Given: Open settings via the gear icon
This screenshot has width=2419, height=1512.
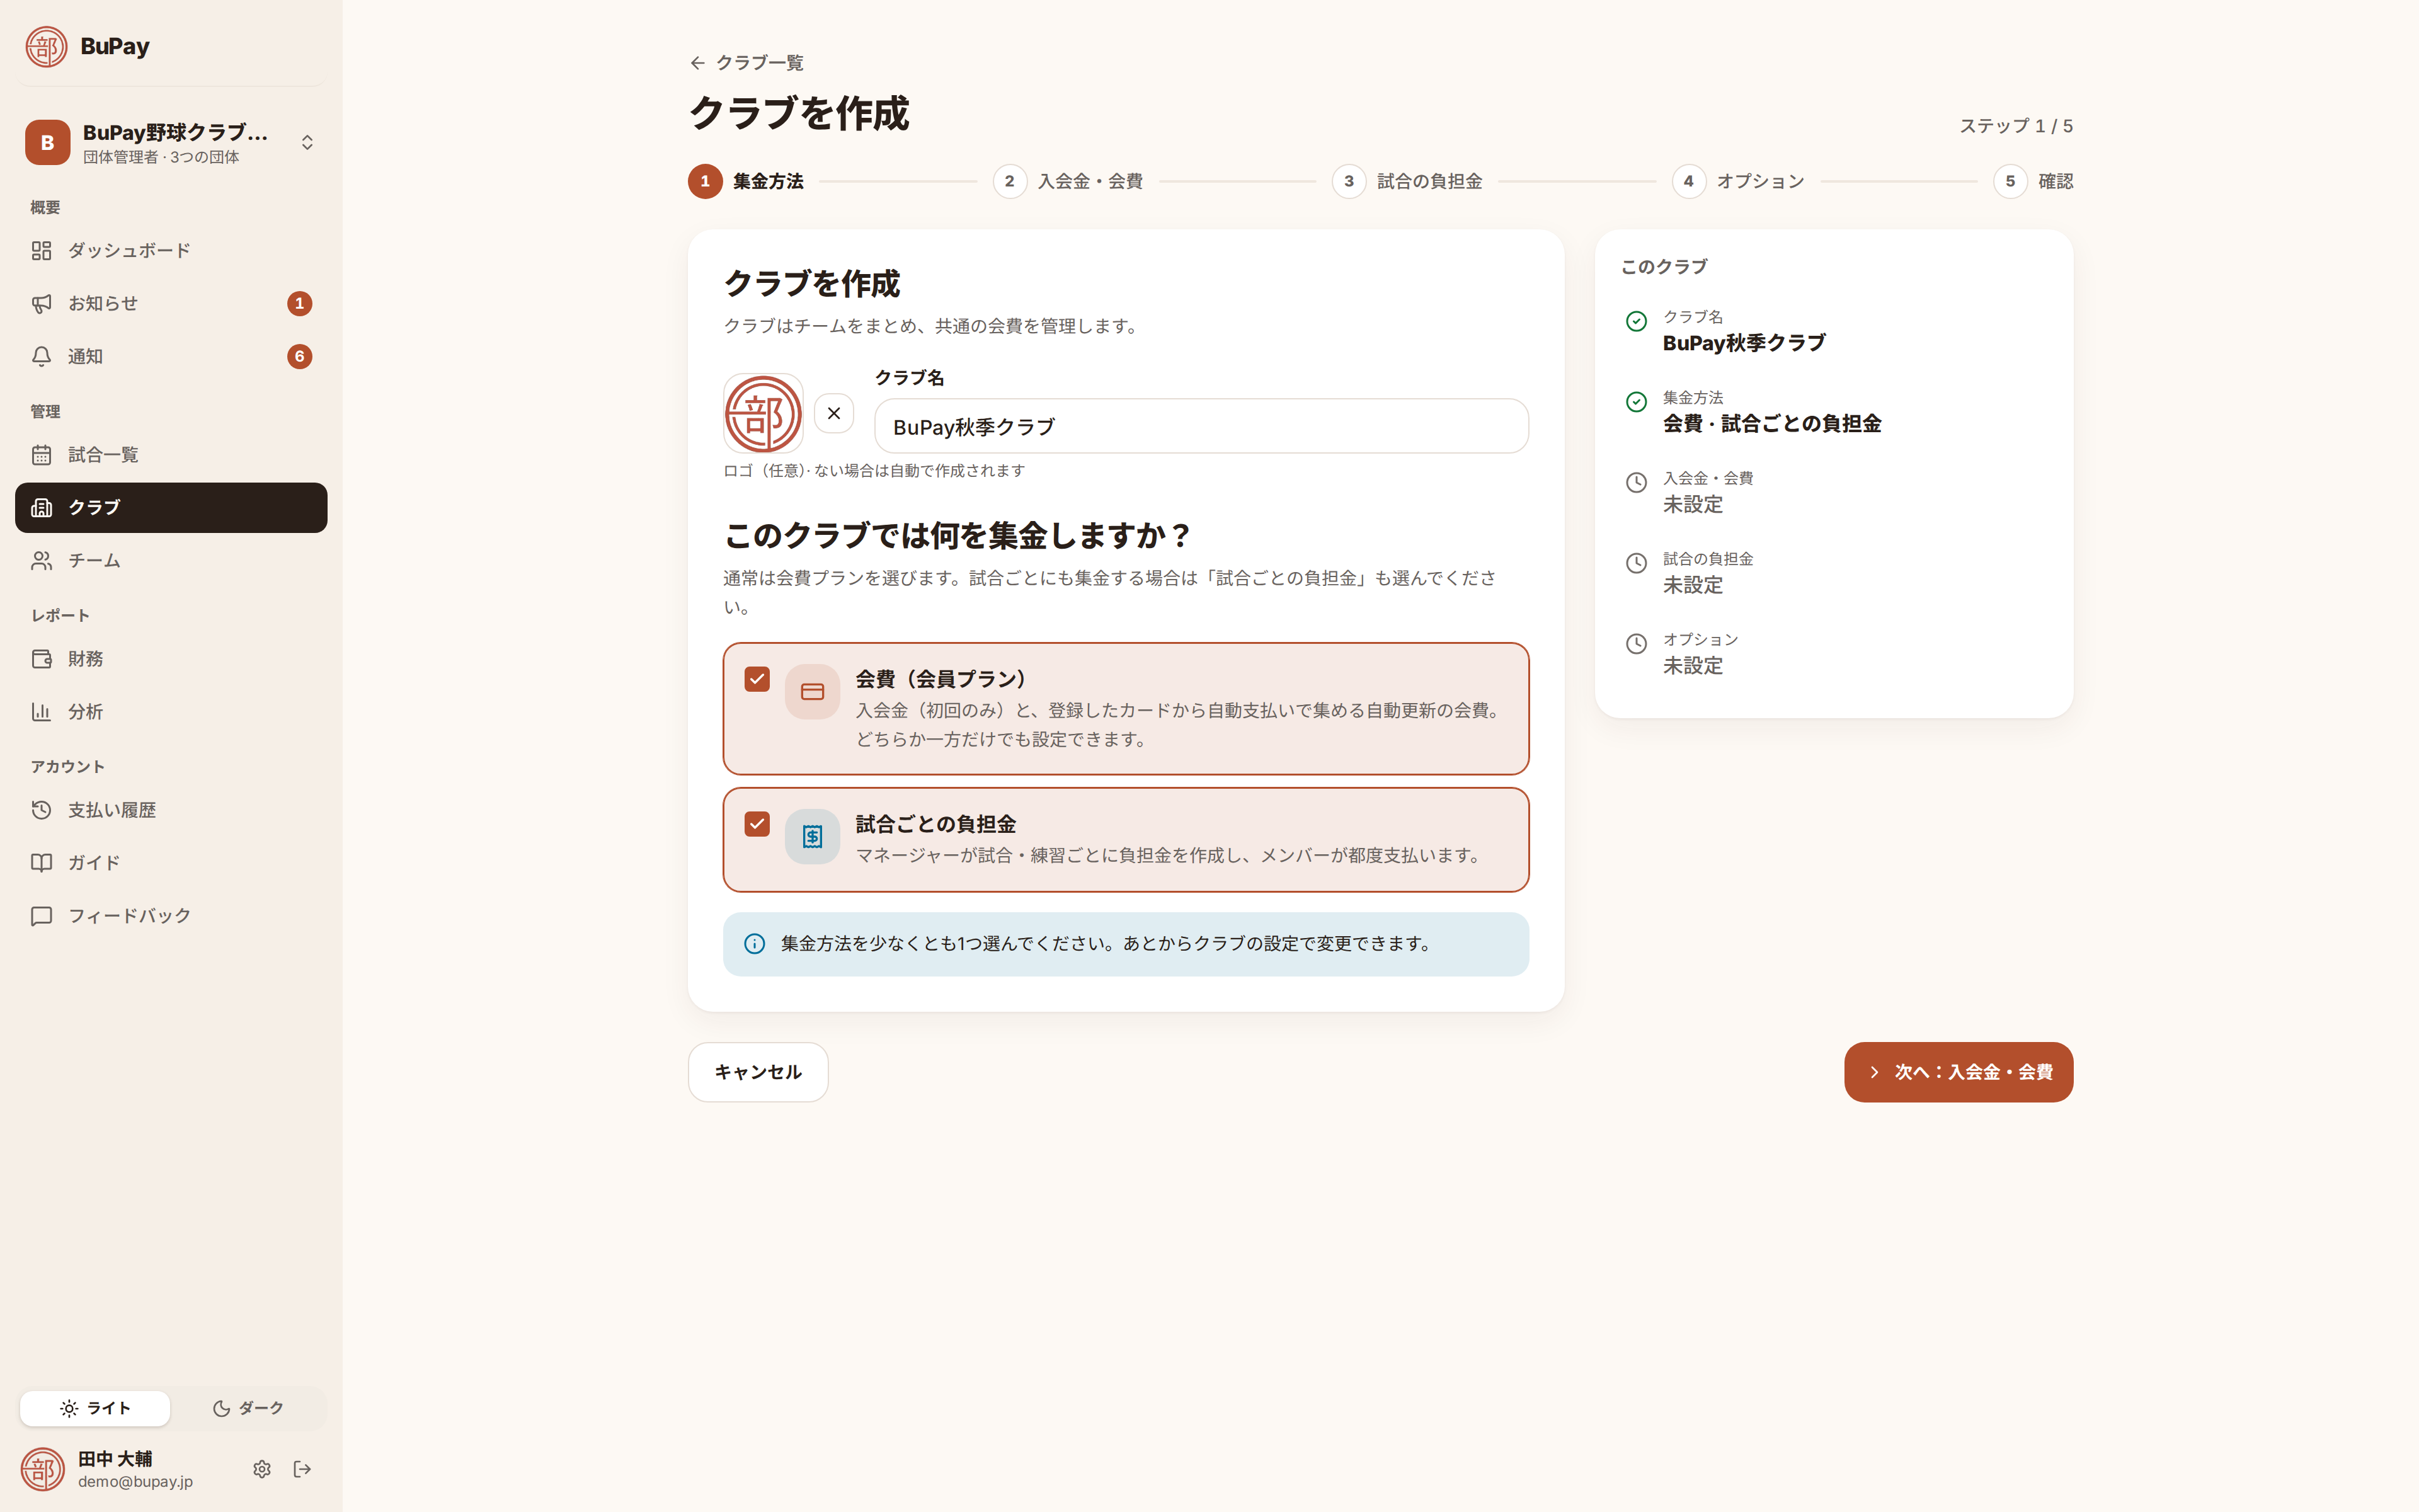Looking at the screenshot, I should [262, 1469].
